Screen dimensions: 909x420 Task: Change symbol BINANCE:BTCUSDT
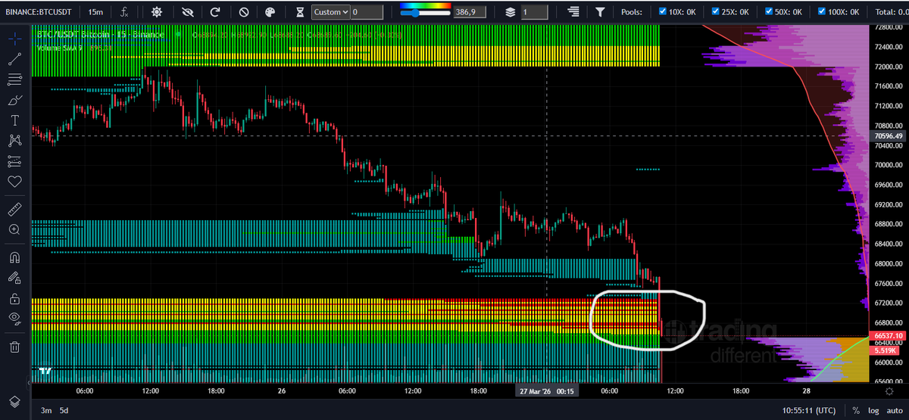(x=39, y=12)
